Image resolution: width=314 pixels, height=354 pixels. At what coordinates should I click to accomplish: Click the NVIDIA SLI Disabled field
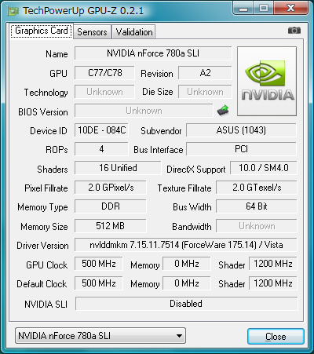(186, 304)
